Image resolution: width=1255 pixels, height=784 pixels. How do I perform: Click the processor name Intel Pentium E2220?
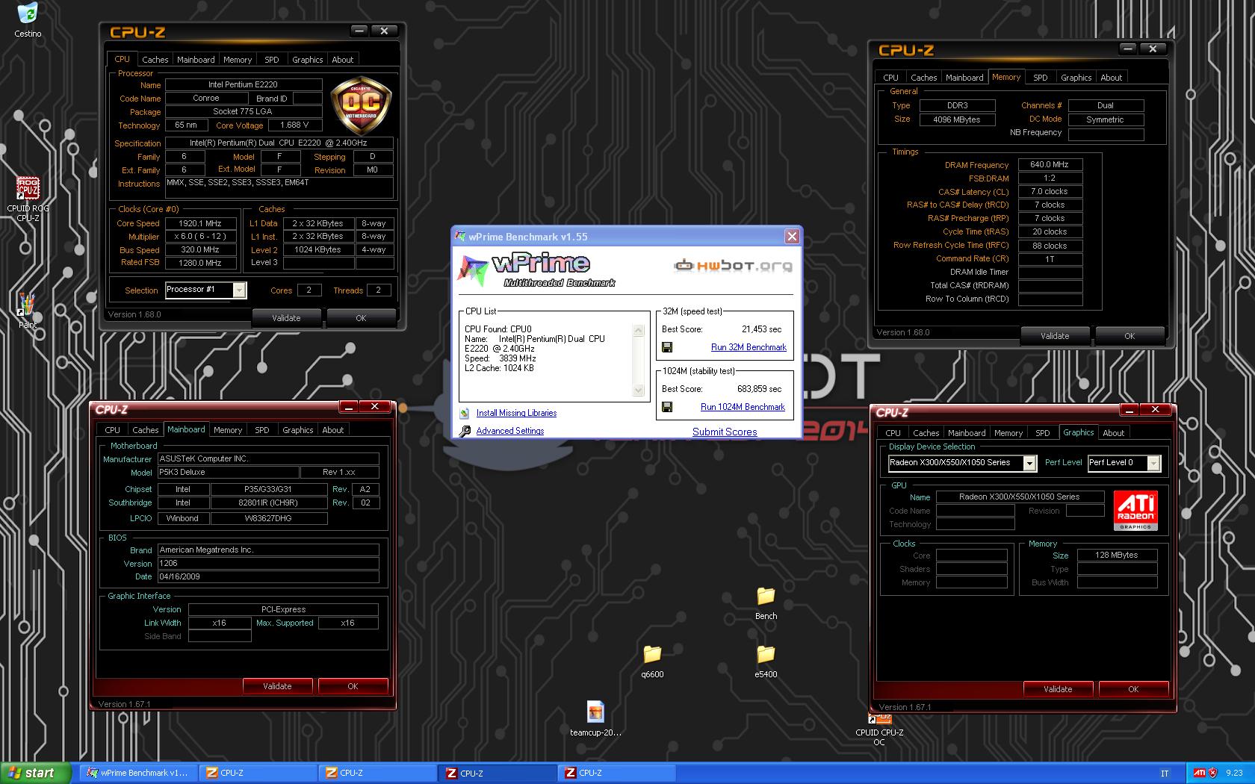point(243,85)
